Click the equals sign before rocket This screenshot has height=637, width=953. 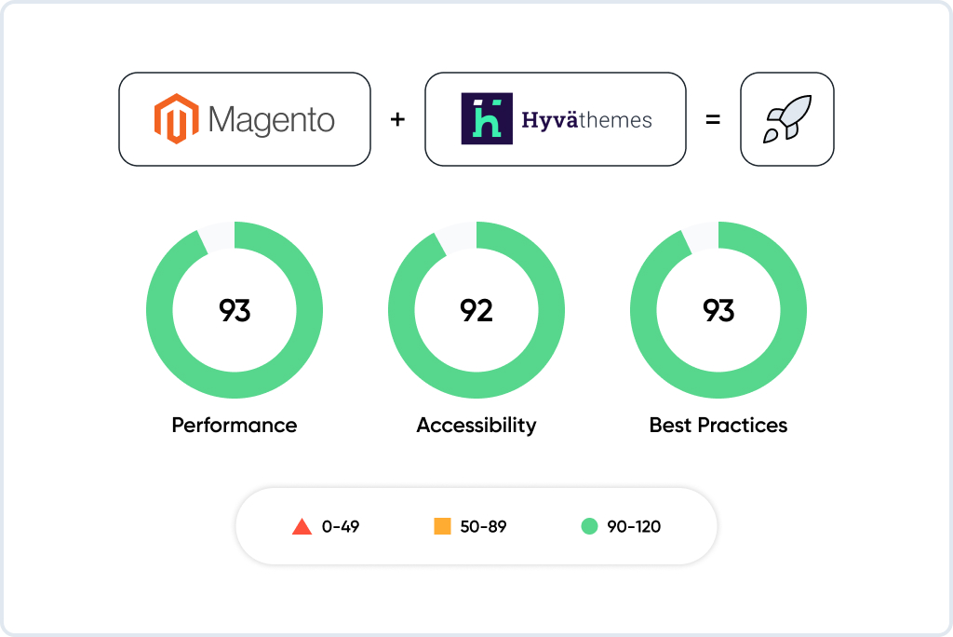click(x=713, y=119)
